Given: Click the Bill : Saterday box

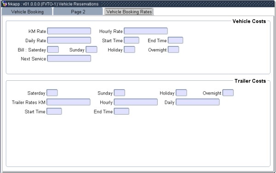Looking at the screenshot, I should tap(53, 50).
